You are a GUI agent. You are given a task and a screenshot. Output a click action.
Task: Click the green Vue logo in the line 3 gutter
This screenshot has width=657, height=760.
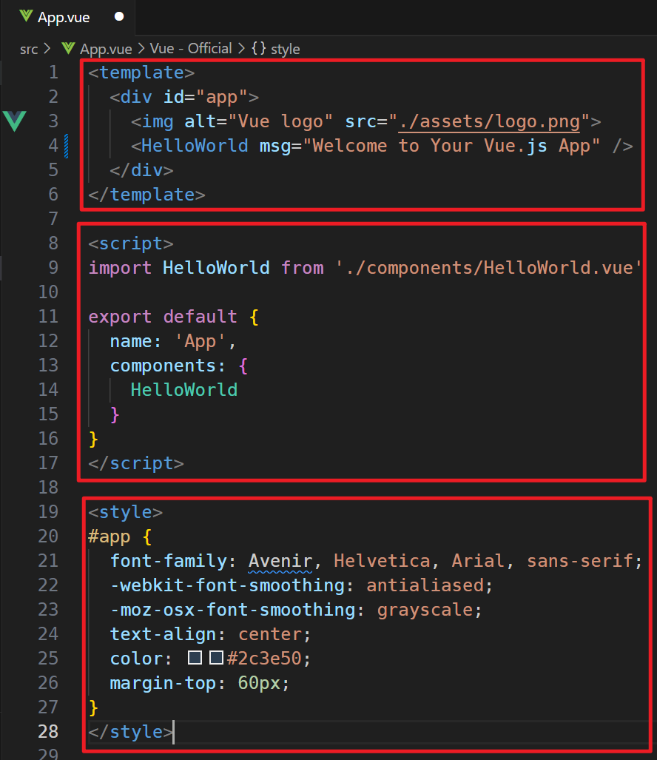15,121
